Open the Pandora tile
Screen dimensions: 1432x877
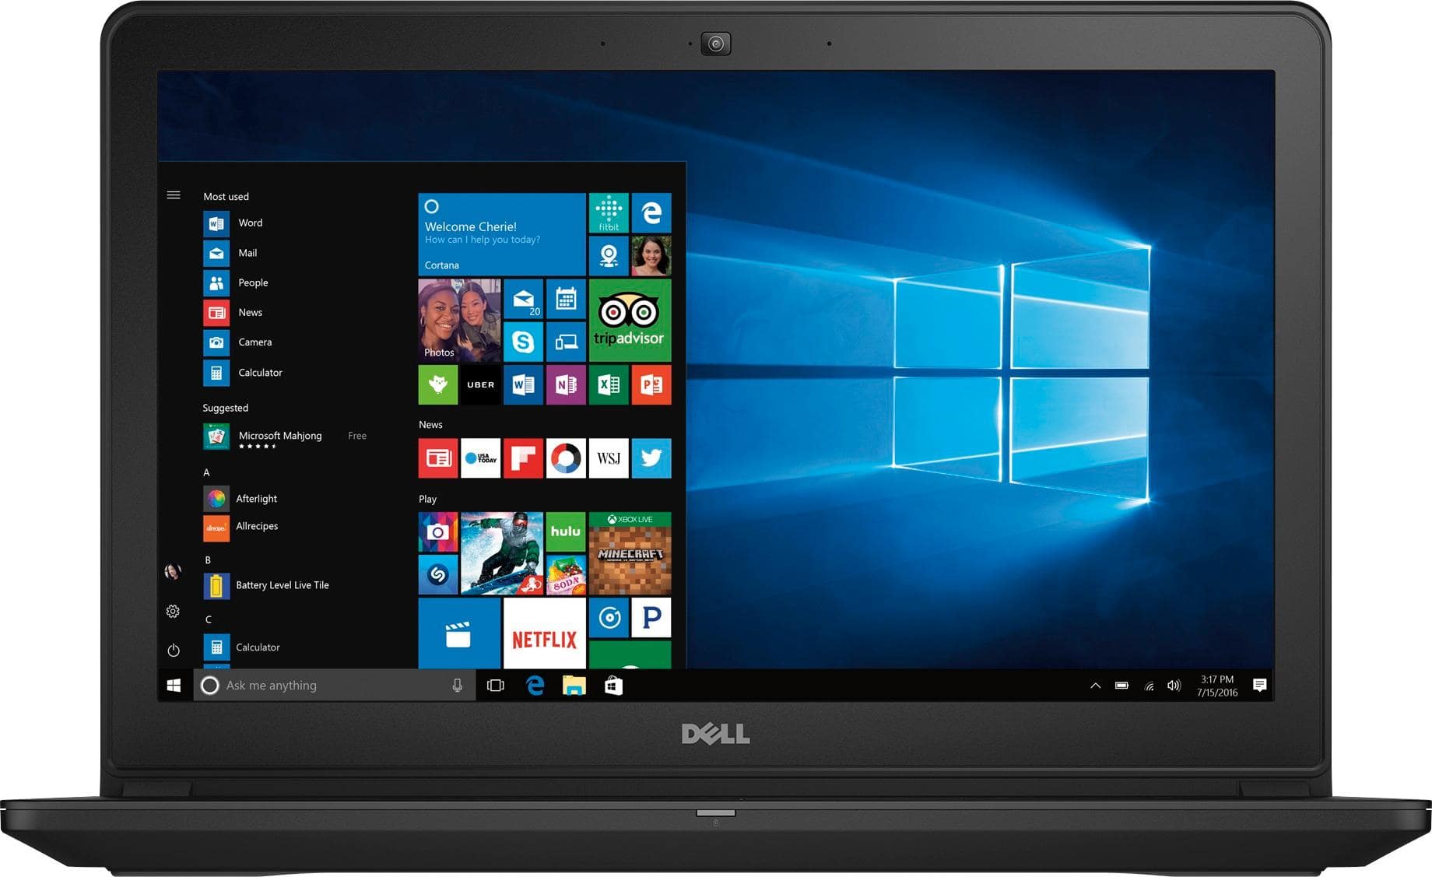(651, 617)
